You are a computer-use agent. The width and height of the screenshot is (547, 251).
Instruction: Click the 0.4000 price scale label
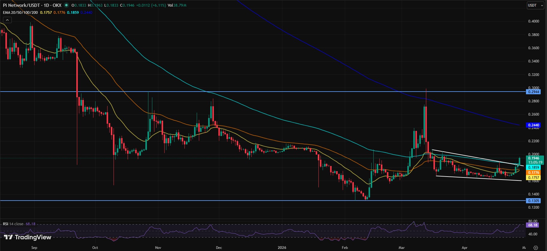click(533, 21)
